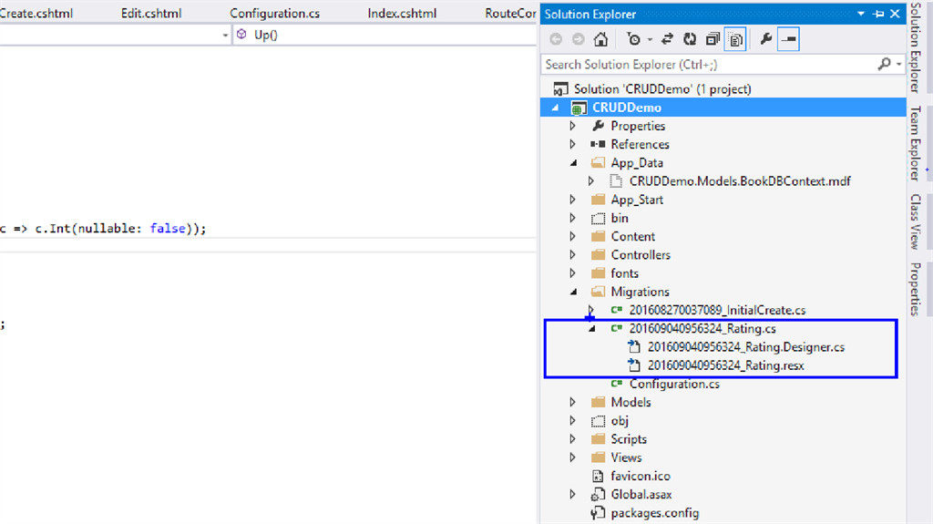The width and height of the screenshot is (933, 524).
Task: Select Solution 'CRUDDemo' root node
Action: (x=662, y=89)
